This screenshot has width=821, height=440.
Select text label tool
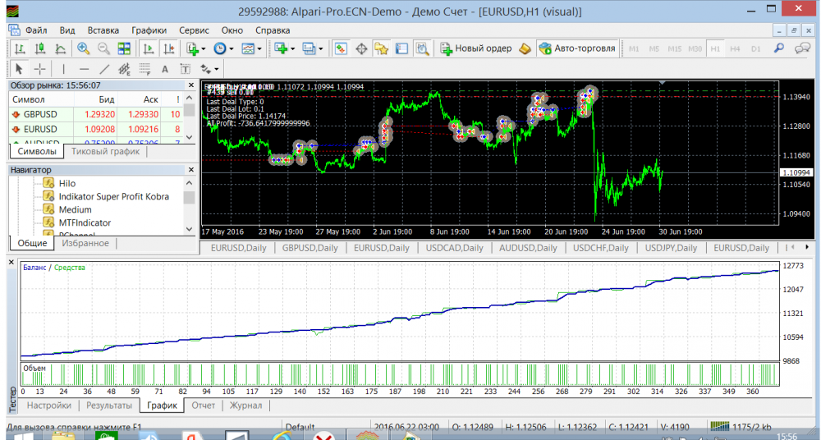pyautogui.click(x=186, y=69)
